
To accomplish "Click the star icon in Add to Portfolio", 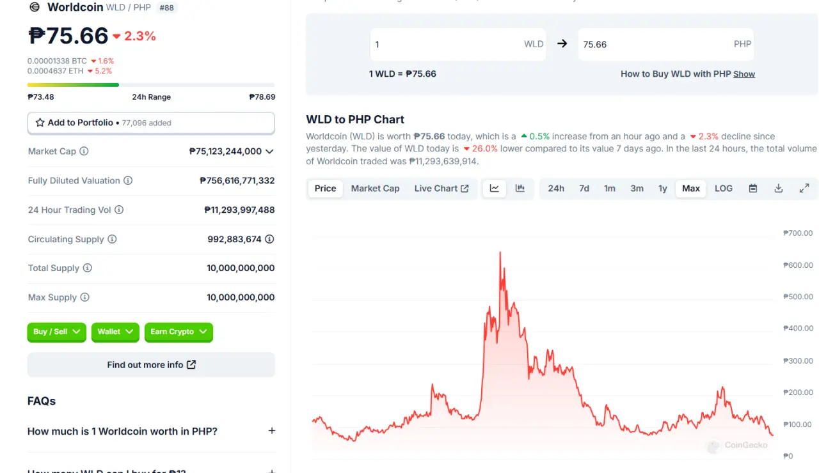I will [x=40, y=123].
